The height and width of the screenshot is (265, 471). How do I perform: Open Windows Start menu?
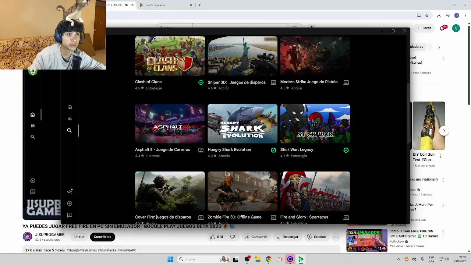[x=170, y=259]
